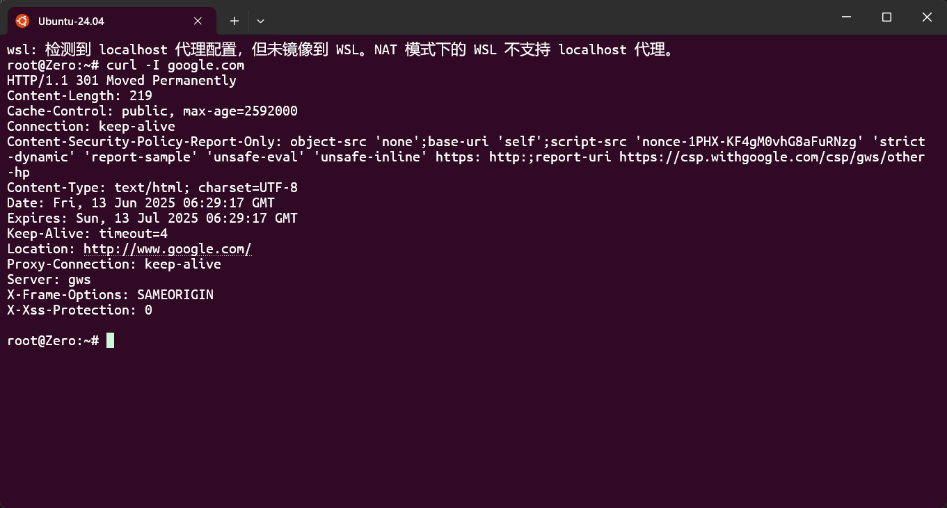Click the 'Proxy-Connection: keep-alive' line

pyautogui.click(x=114, y=264)
